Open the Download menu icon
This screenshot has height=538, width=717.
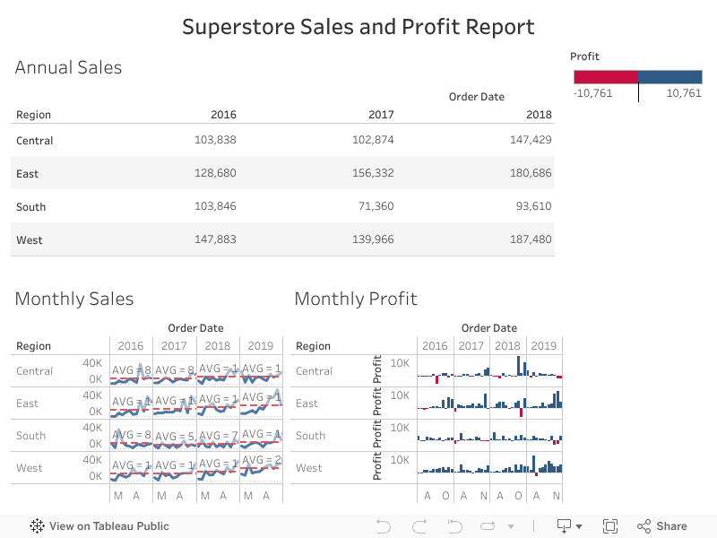pyautogui.click(x=565, y=526)
